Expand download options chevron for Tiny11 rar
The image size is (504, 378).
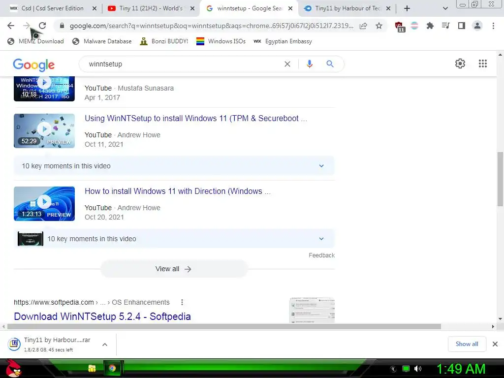[105, 344]
